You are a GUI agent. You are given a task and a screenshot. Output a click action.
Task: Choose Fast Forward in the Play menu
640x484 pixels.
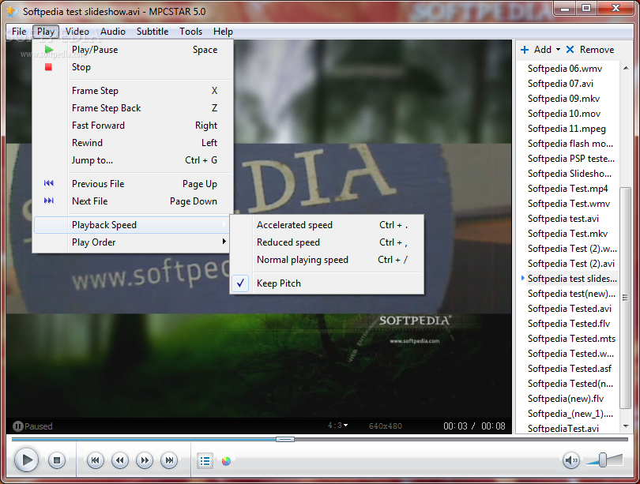tap(133, 126)
